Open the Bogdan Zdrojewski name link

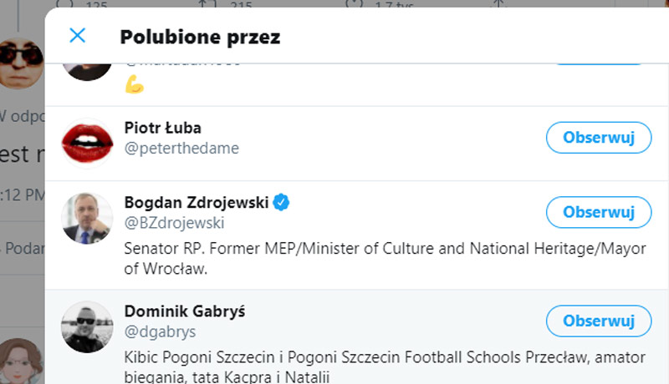(197, 203)
